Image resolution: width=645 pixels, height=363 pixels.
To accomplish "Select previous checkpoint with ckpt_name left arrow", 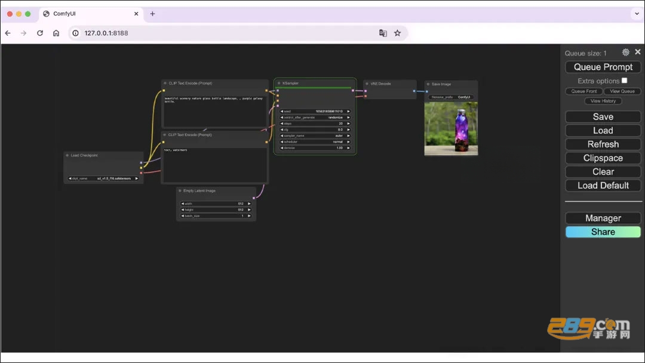I will click(70, 179).
